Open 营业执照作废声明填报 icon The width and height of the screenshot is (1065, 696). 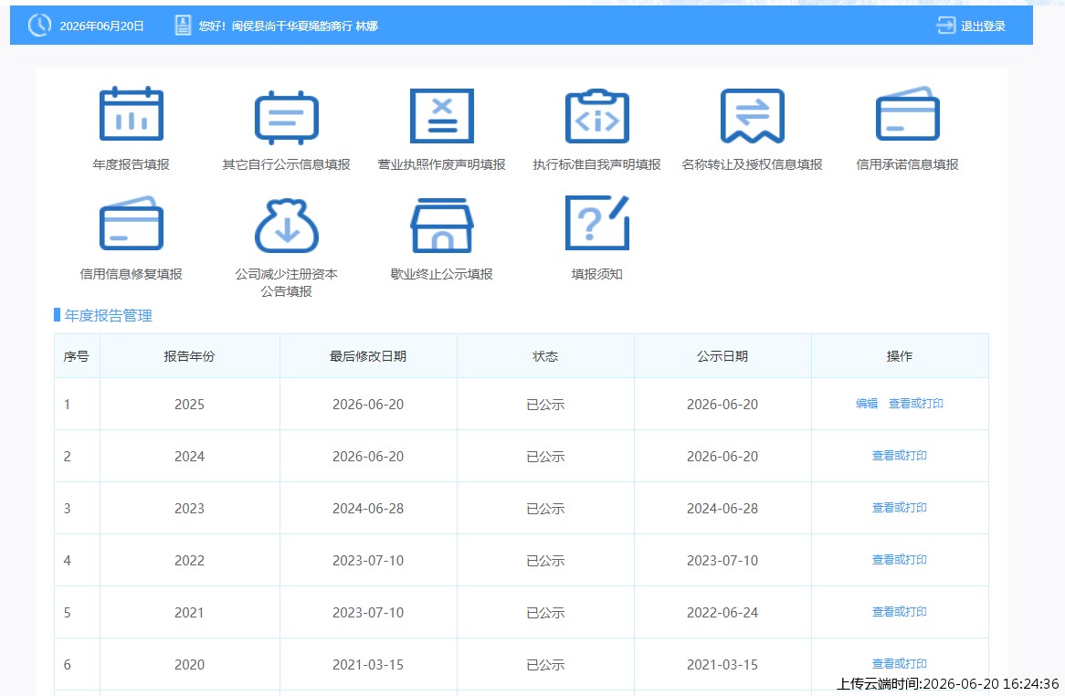coord(441,115)
